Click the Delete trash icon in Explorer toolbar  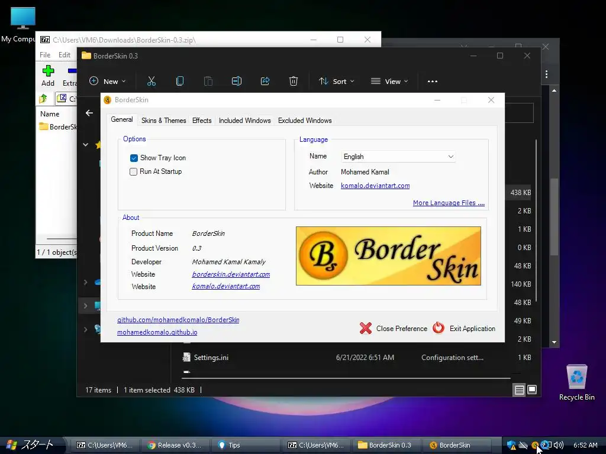click(x=294, y=81)
